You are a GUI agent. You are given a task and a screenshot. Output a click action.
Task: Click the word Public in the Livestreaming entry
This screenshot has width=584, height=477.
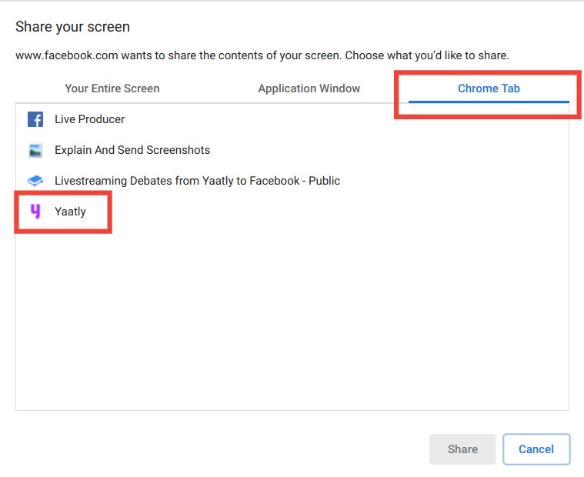[x=325, y=181]
